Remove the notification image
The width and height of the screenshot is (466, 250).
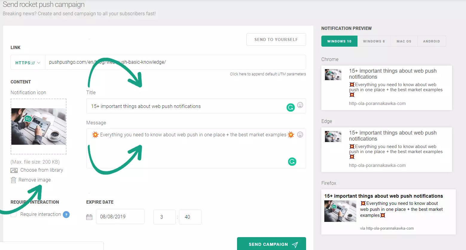(34, 180)
